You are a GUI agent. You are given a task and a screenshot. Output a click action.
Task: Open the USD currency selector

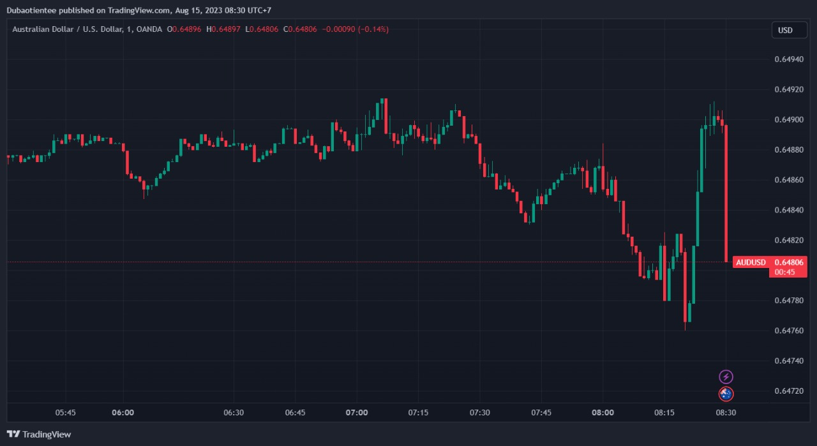784,30
